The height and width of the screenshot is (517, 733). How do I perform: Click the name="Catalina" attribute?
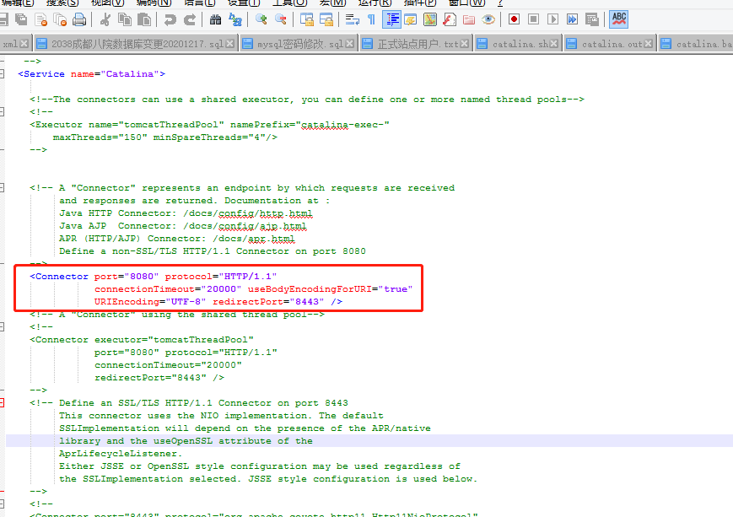[x=115, y=74]
